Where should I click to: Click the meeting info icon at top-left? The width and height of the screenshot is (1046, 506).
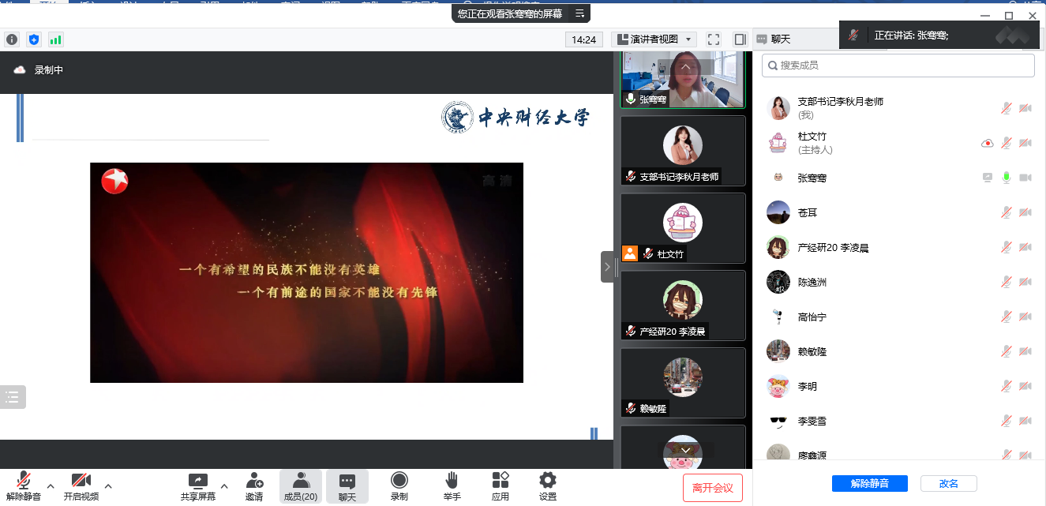pos(12,39)
